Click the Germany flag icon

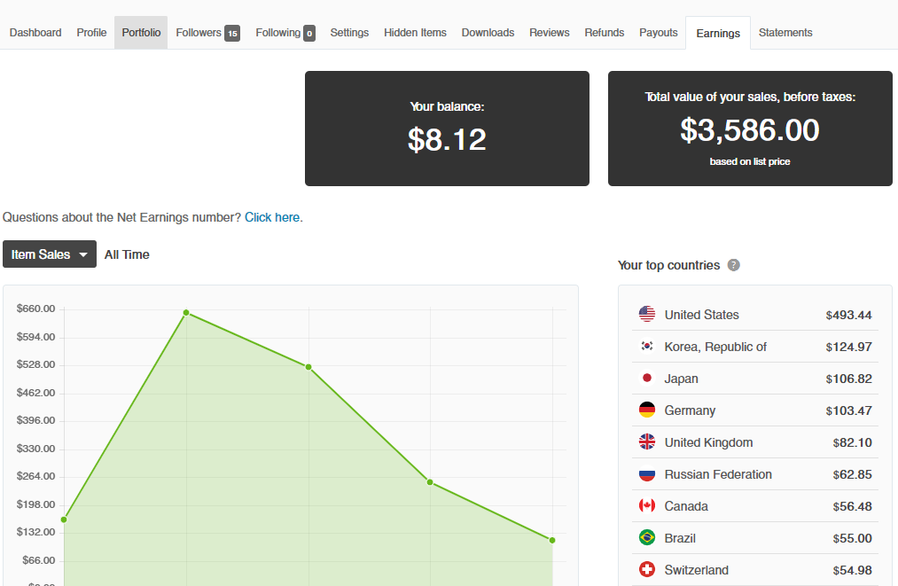[x=647, y=410]
